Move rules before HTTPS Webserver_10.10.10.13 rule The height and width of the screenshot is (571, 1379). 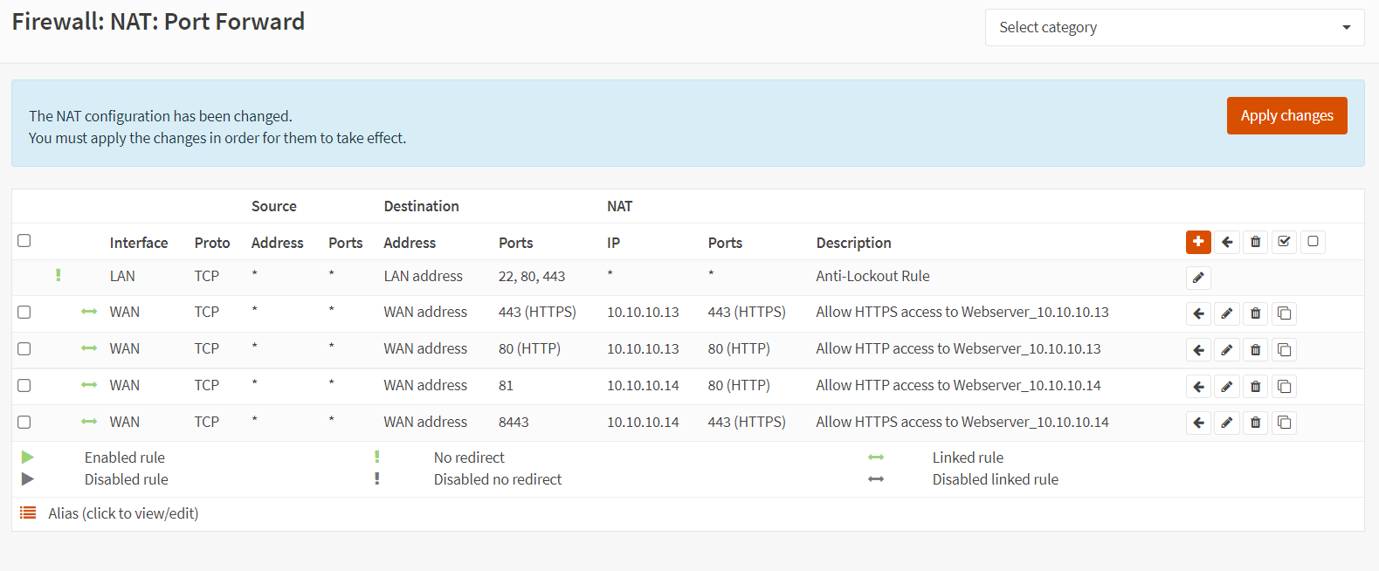tap(1198, 313)
